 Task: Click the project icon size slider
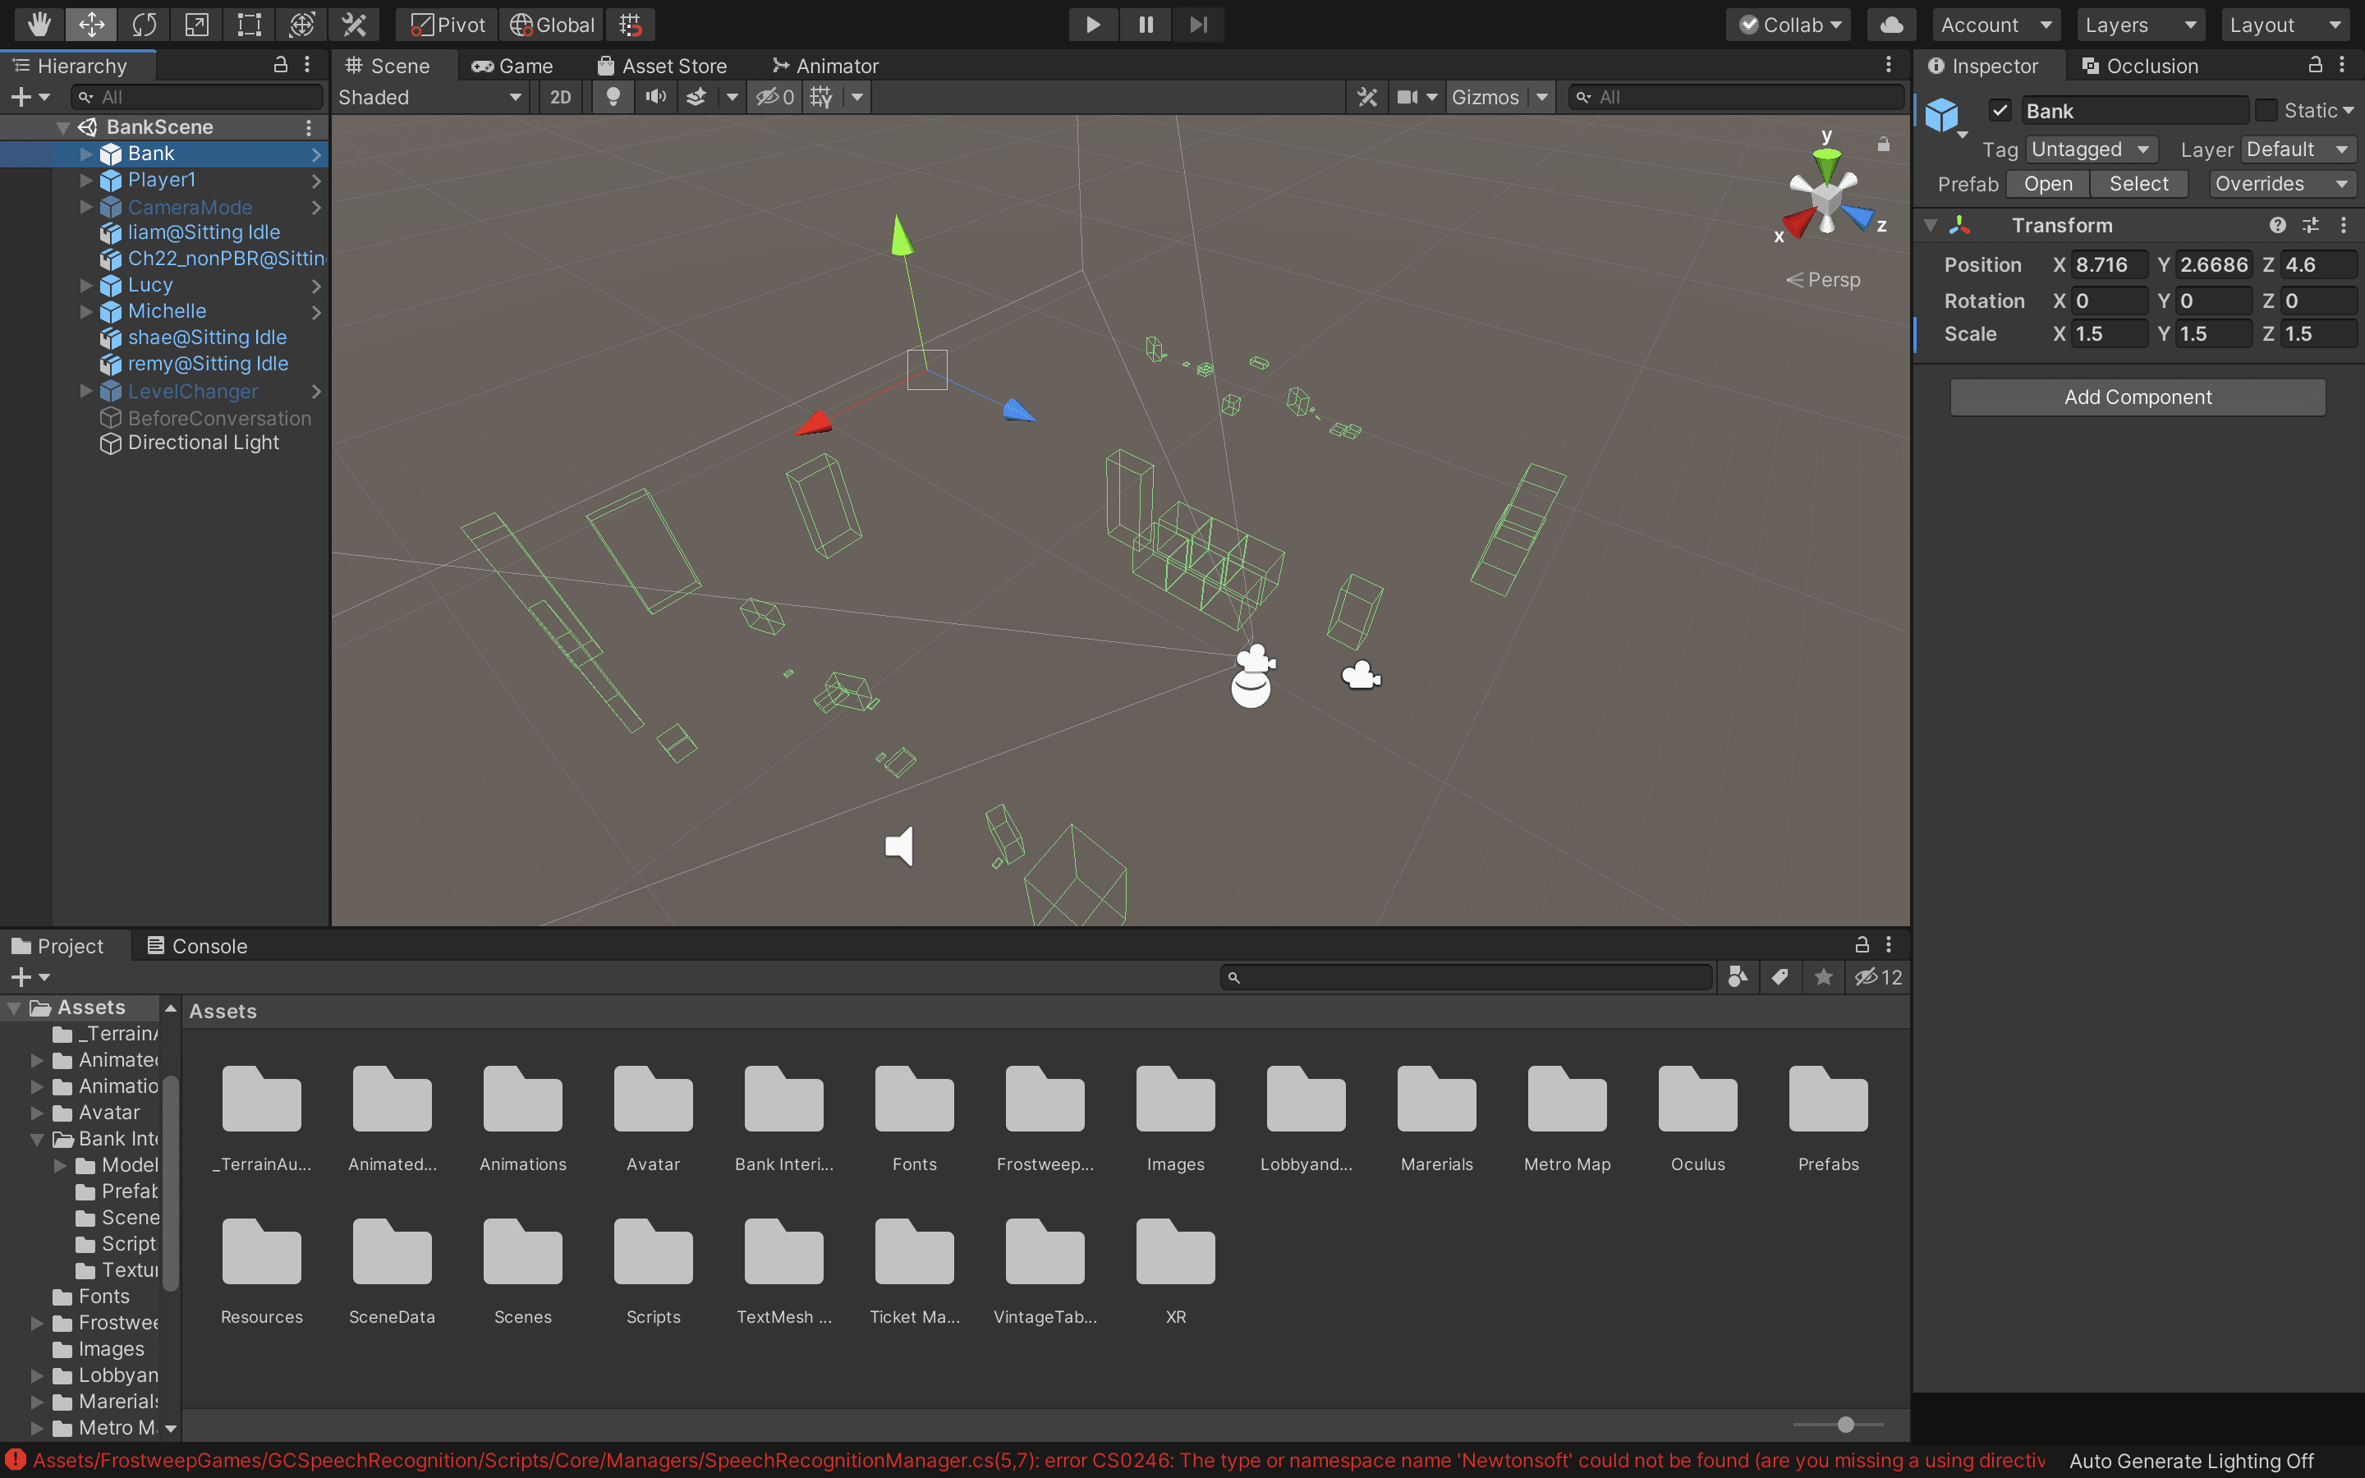point(1837,1425)
